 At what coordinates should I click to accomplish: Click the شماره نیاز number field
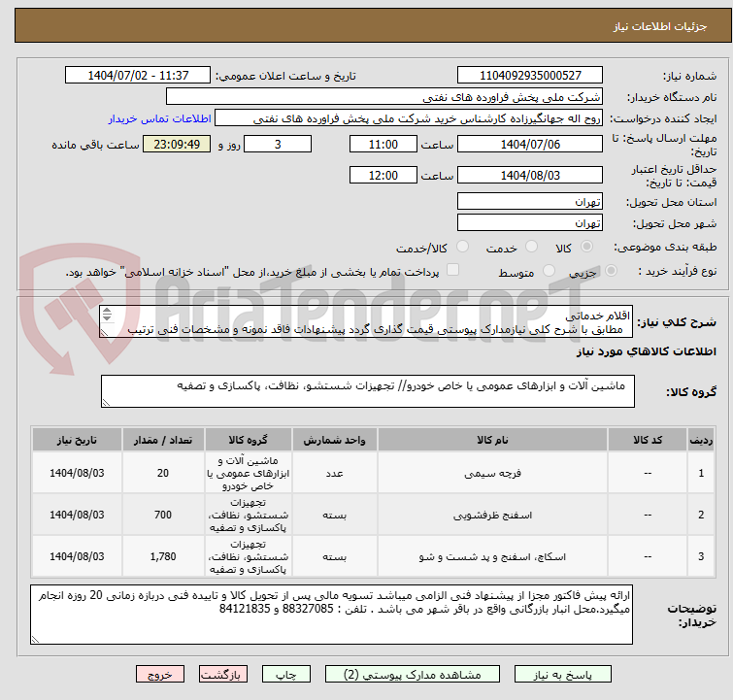pos(530,76)
